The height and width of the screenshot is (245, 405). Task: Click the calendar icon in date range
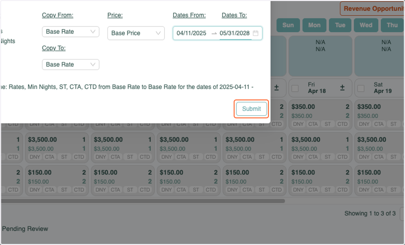(x=256, y=33)
